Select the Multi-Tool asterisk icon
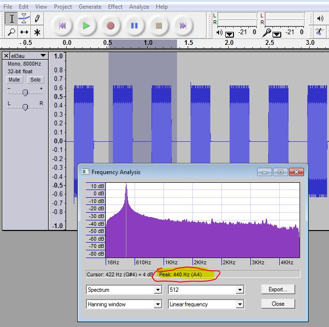Image resolution: width=329 pixels, height=327 pixels. pyautogui.click(x=37, y=32)
